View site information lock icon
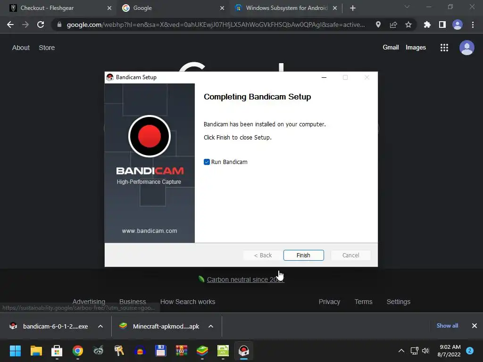 click(59, 25)
